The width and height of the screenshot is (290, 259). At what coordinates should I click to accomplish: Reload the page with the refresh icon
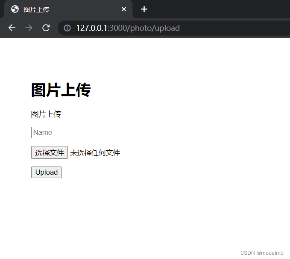pyautogui.click(x=46, y=28)
